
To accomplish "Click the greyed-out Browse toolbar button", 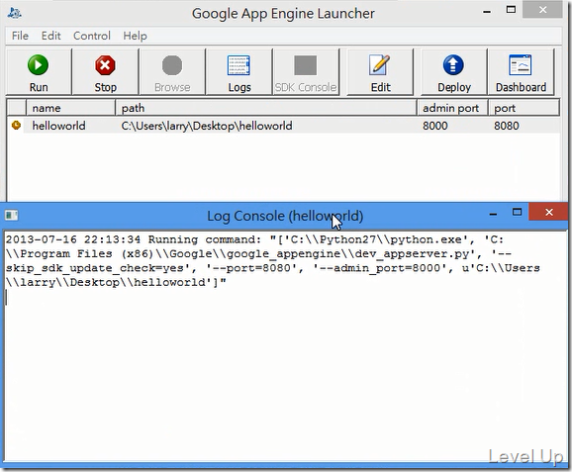I will click(x=172, y=72).
